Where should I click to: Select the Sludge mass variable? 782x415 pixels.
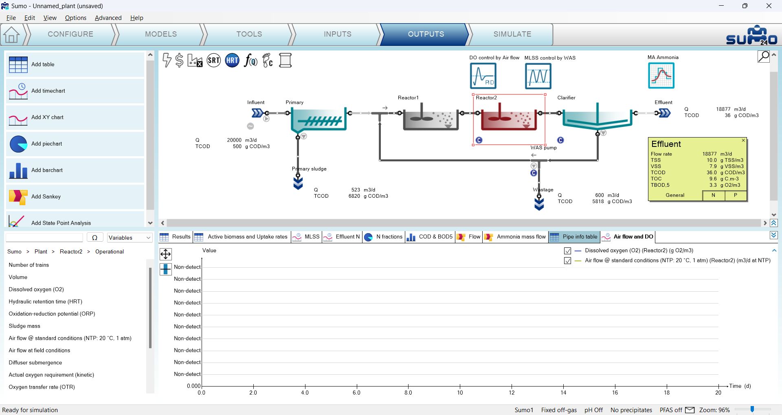click(x=24, y=326)
